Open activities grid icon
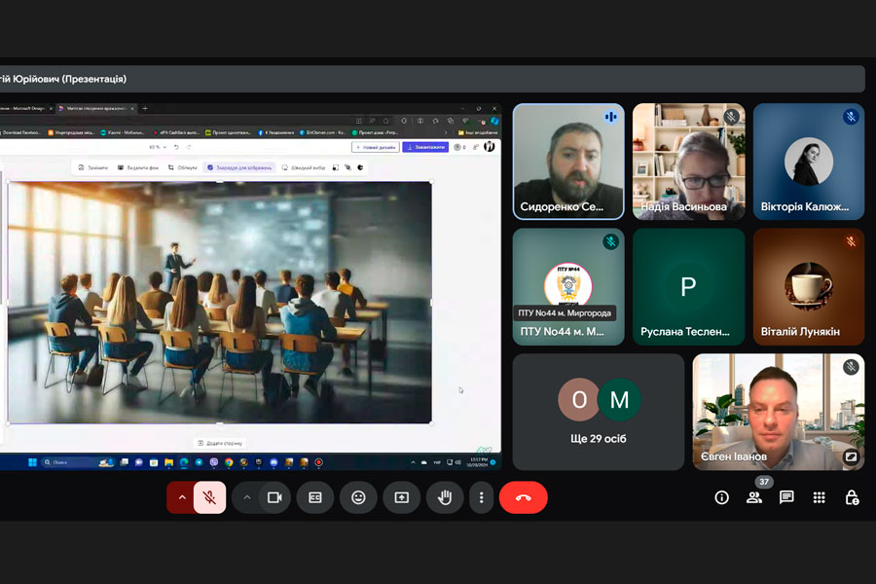This screenshot has width=876, height=584. (819, 497)
